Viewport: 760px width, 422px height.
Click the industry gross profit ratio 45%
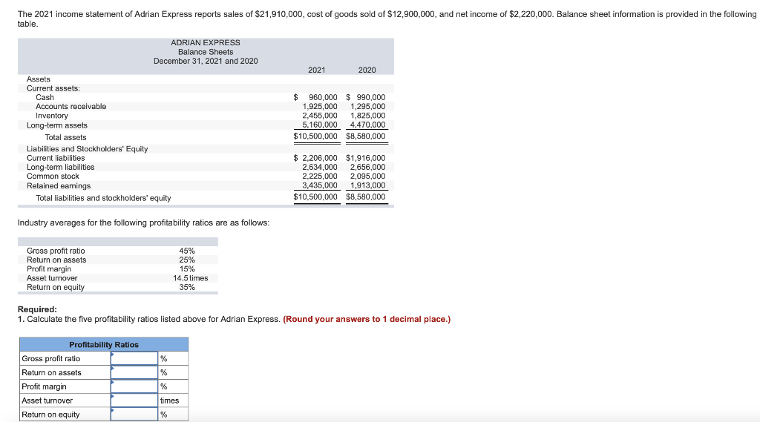[x=187, y=251]
